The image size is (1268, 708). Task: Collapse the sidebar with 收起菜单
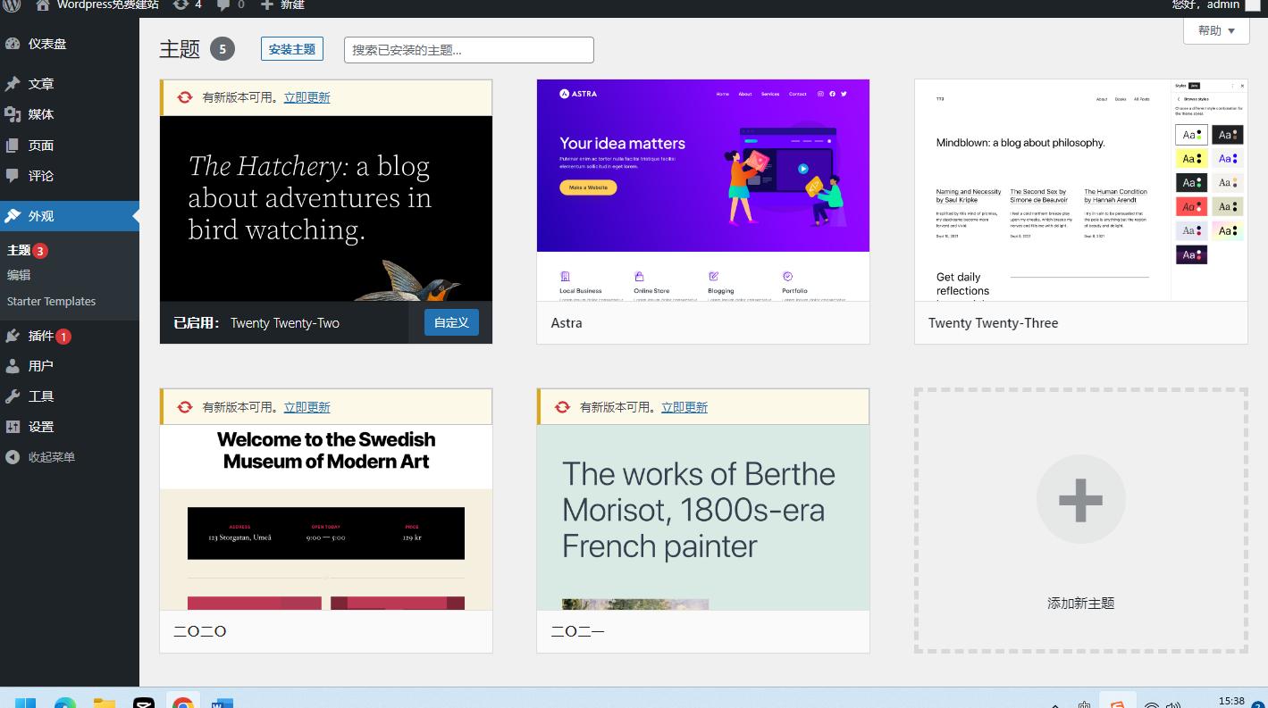coord(51,457)
